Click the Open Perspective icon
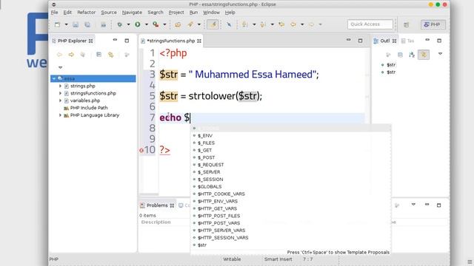 click(x=407, y=24)
